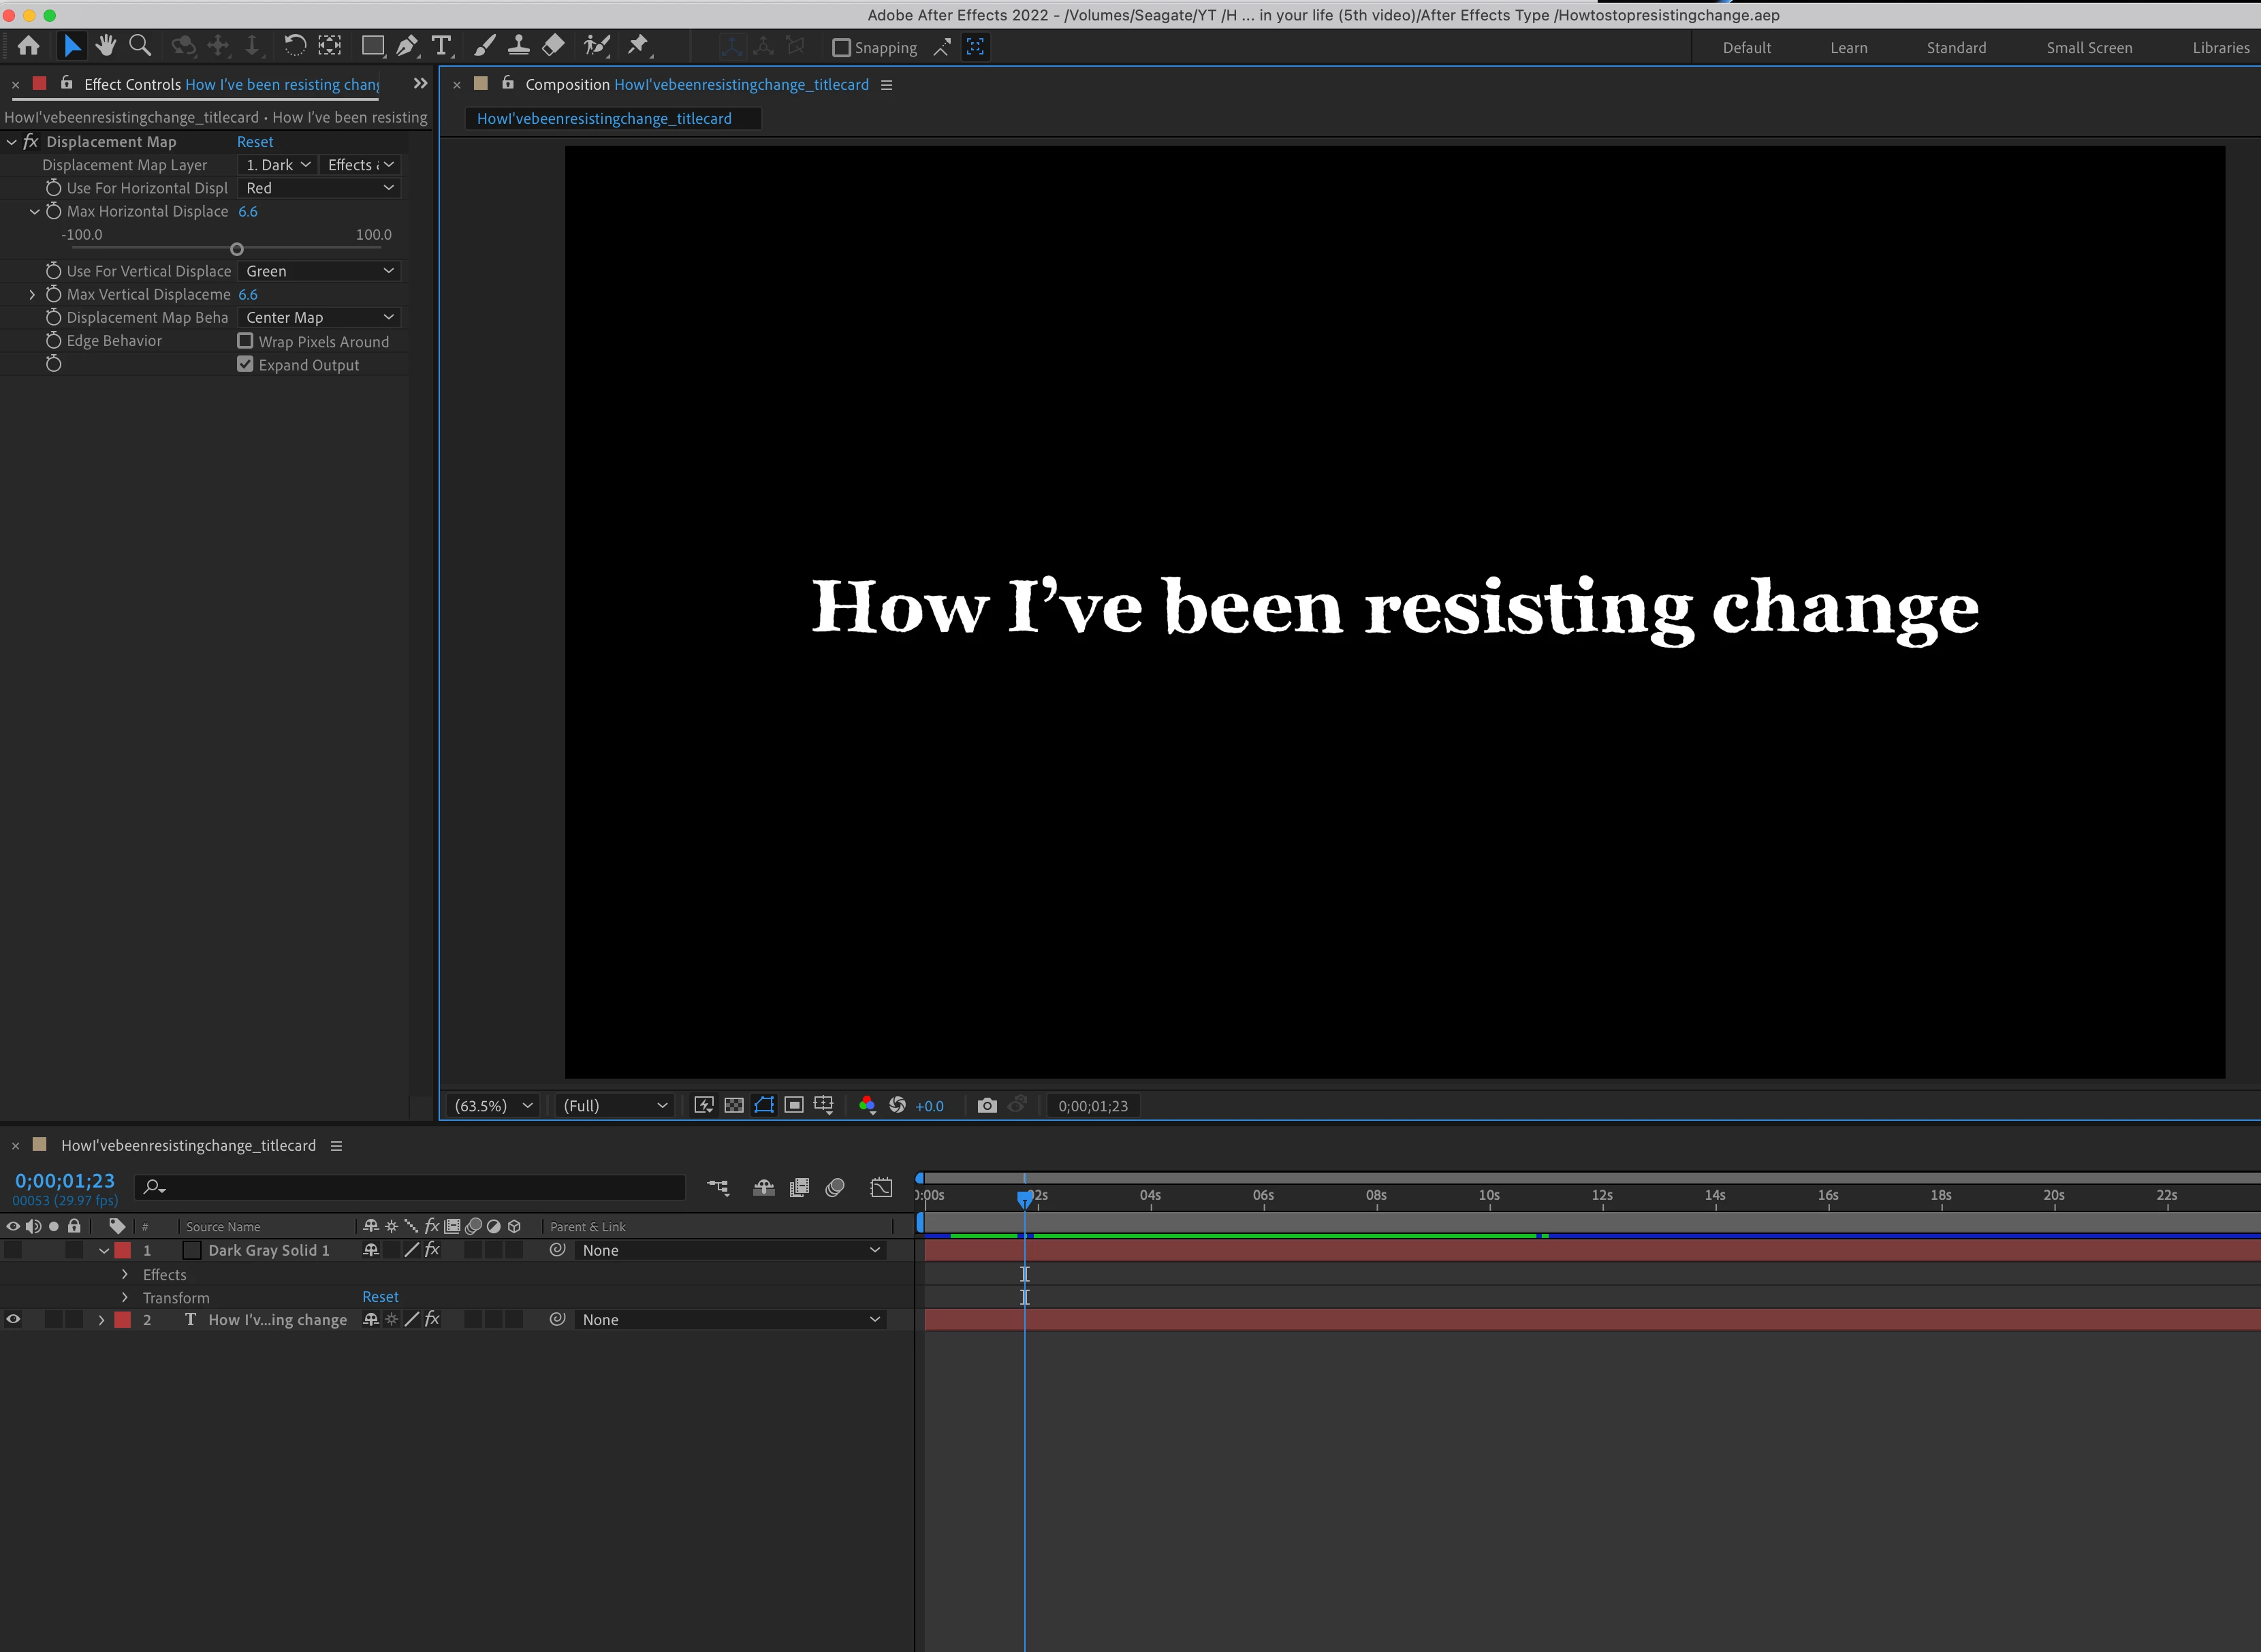Image resolution: width=2261 pixels, height=1652 pixels.
Task: Select the Rotation tool
Action: 294,46
